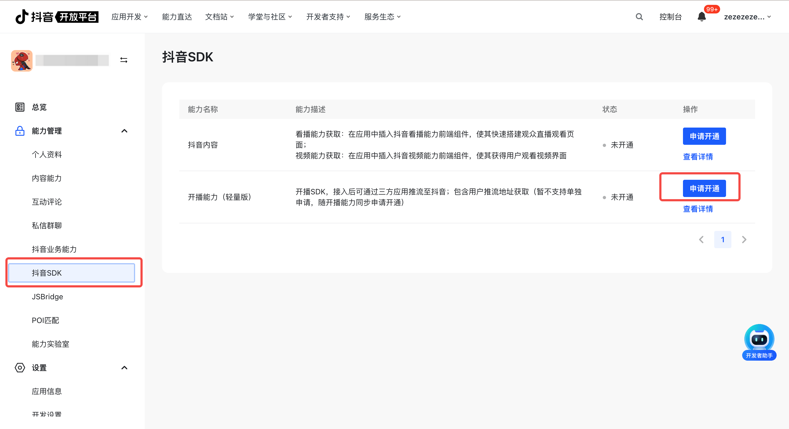Open 能力实验室 in sidebar

(x=51, y=344)
